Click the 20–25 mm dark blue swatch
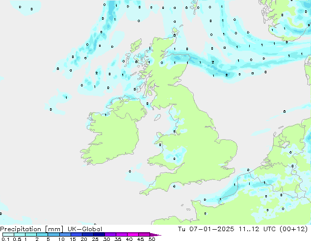 (87, 235)
